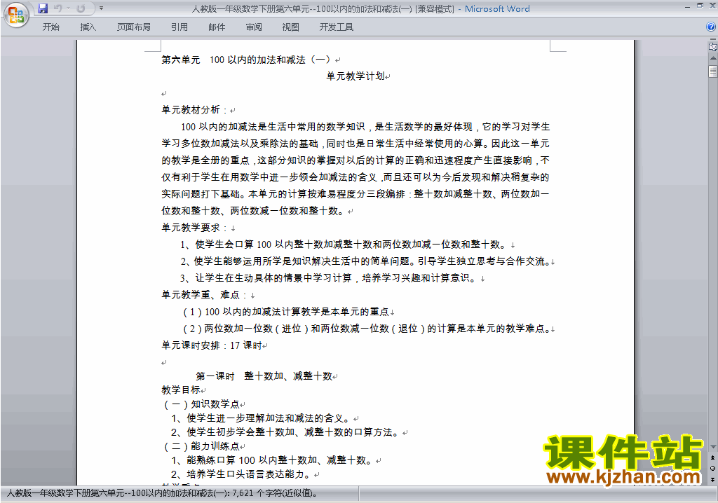Open the 引用 ribbon tab
The width and height of the screenshot is (718, 503).
(x=179, y=27)
